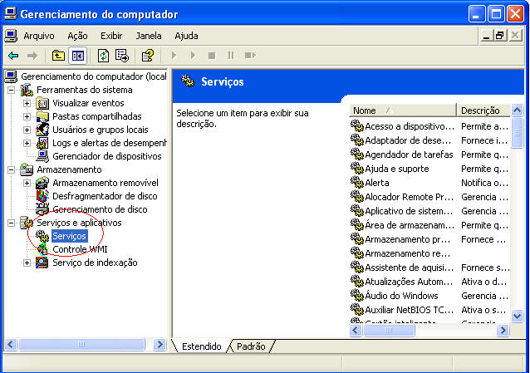This screenshot has height=373, width=530.
Task: Click the Forward arrow toolbar icon
Action: coord(32,56)
